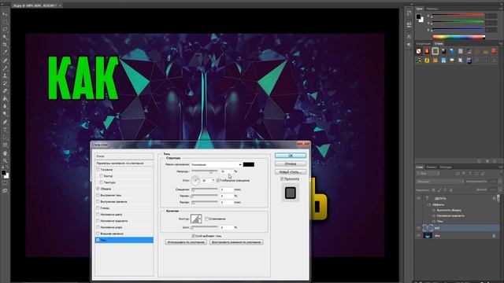Select the Zoom tool in toolbar

coord(5,160)
